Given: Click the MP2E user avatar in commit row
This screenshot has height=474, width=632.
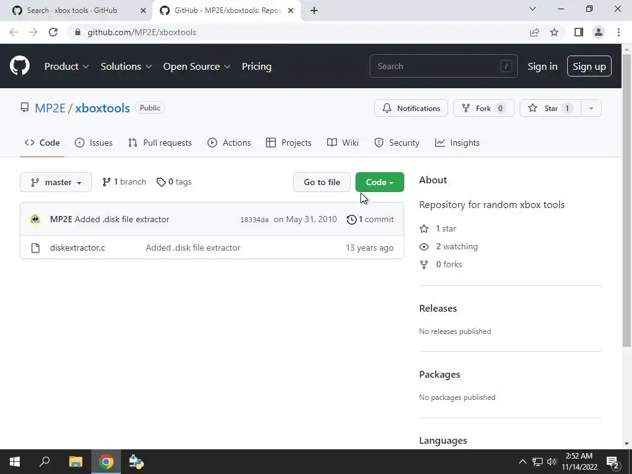Looking at the screenshot, I should tap(35, 219).
